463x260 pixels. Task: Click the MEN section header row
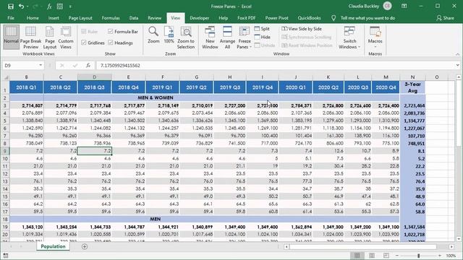[204, 220]
